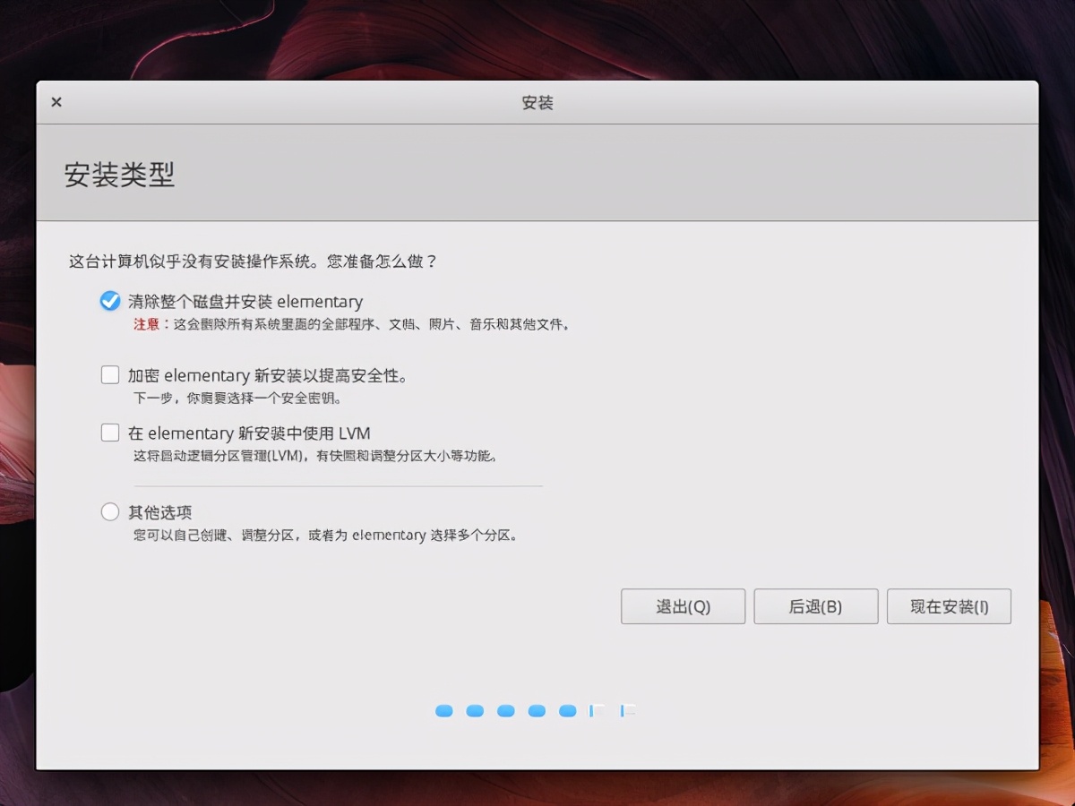This screenshot has height=806, width=1075.
Task: 点击进度条当前步骤指示器
Action: coord(596,710)
